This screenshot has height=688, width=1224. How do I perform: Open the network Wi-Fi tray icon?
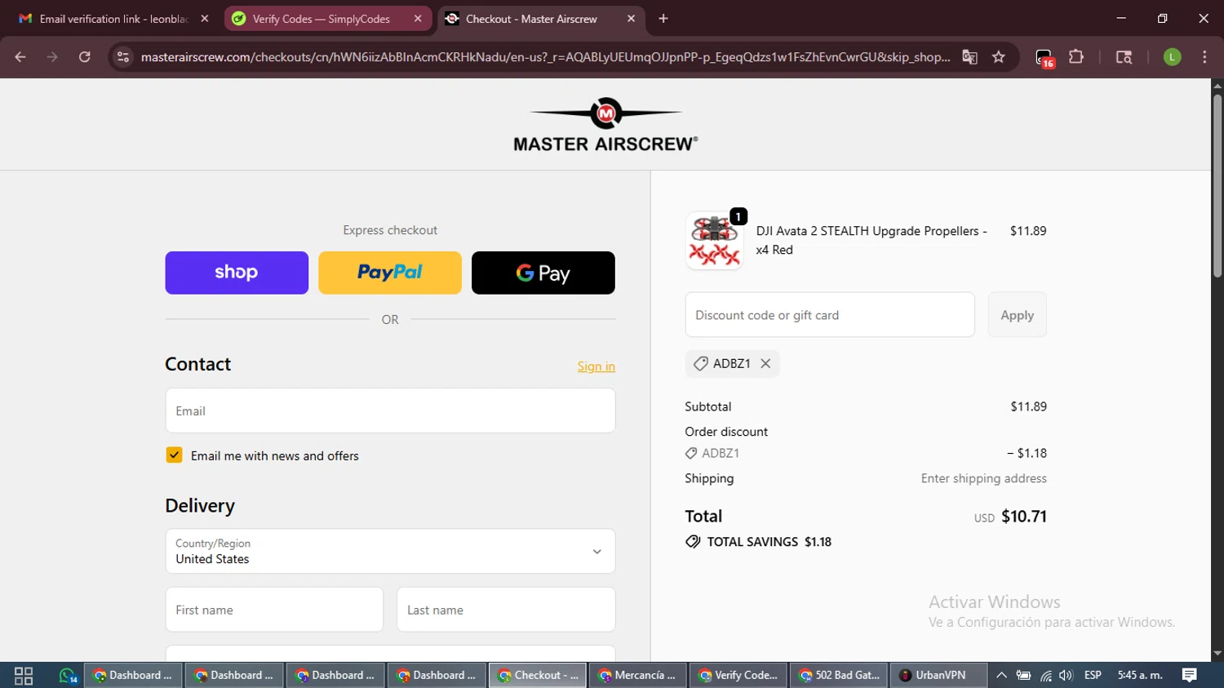click(x=1045, y=676)
